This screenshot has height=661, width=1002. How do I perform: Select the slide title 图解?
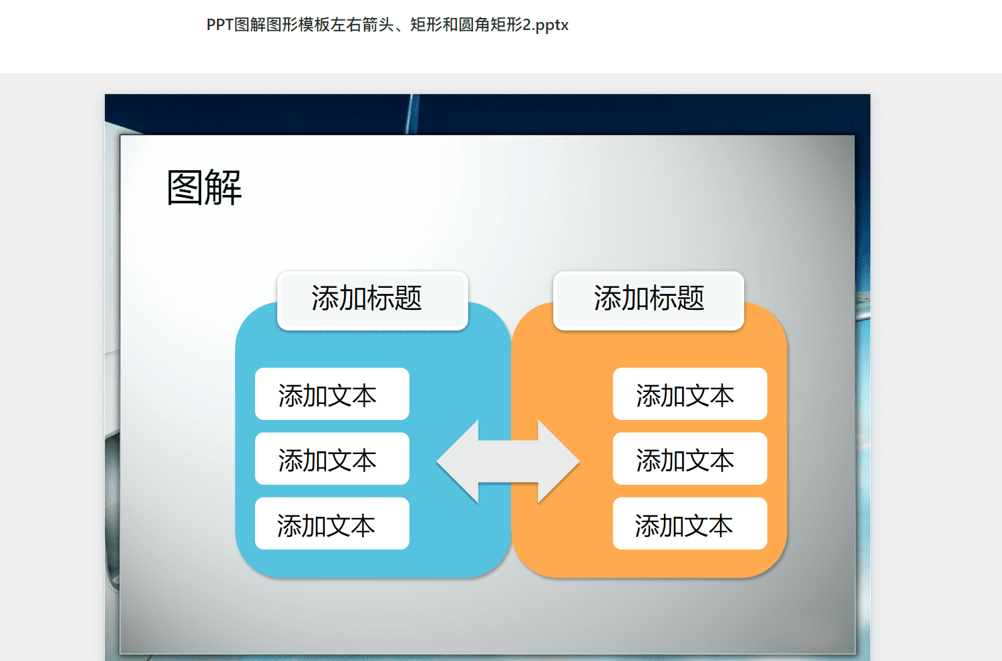tap(204, 188)
